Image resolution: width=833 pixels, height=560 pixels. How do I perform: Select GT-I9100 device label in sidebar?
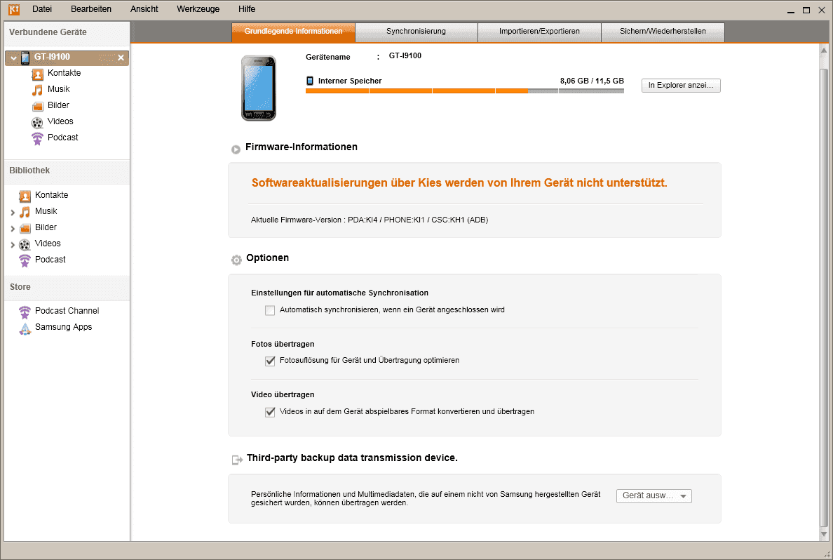[52, 57]
